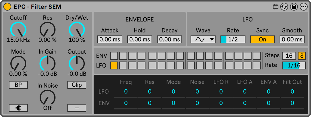This screenshot has width=311, height=117.
Task: Click the In Noise Off value text
Action: click(x=48, y=108)
